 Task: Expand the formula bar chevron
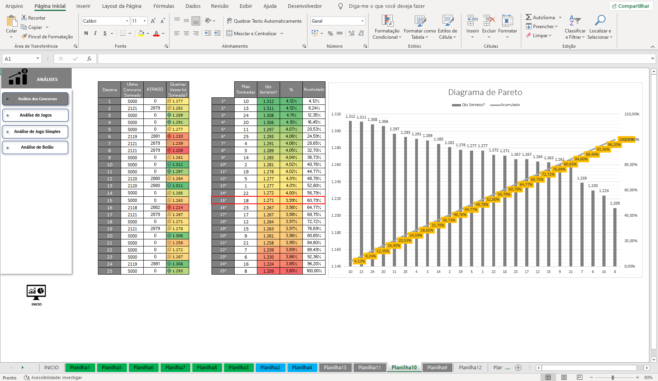pos(653,59)
